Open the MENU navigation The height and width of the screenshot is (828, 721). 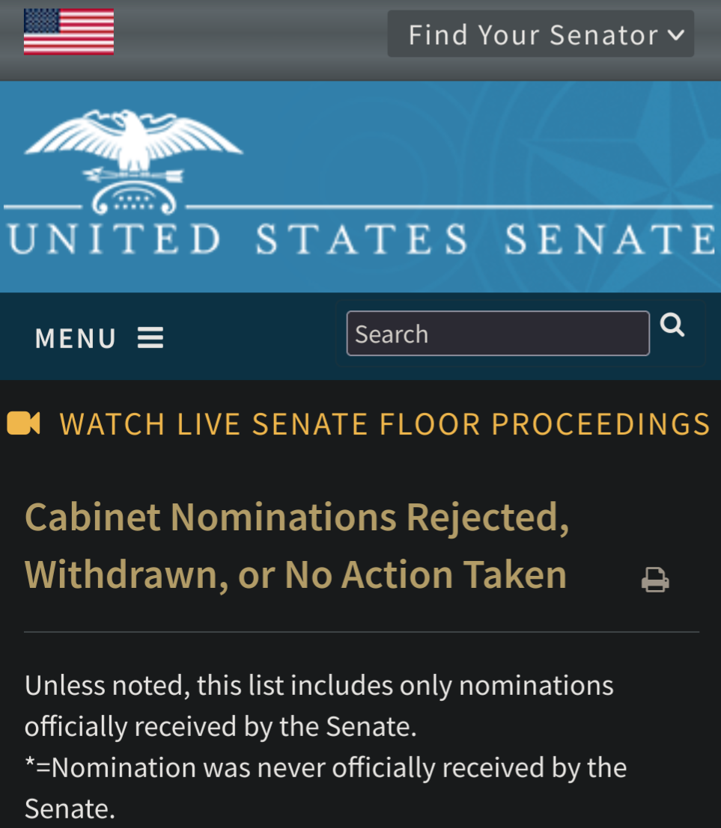[x=99, y=338]
